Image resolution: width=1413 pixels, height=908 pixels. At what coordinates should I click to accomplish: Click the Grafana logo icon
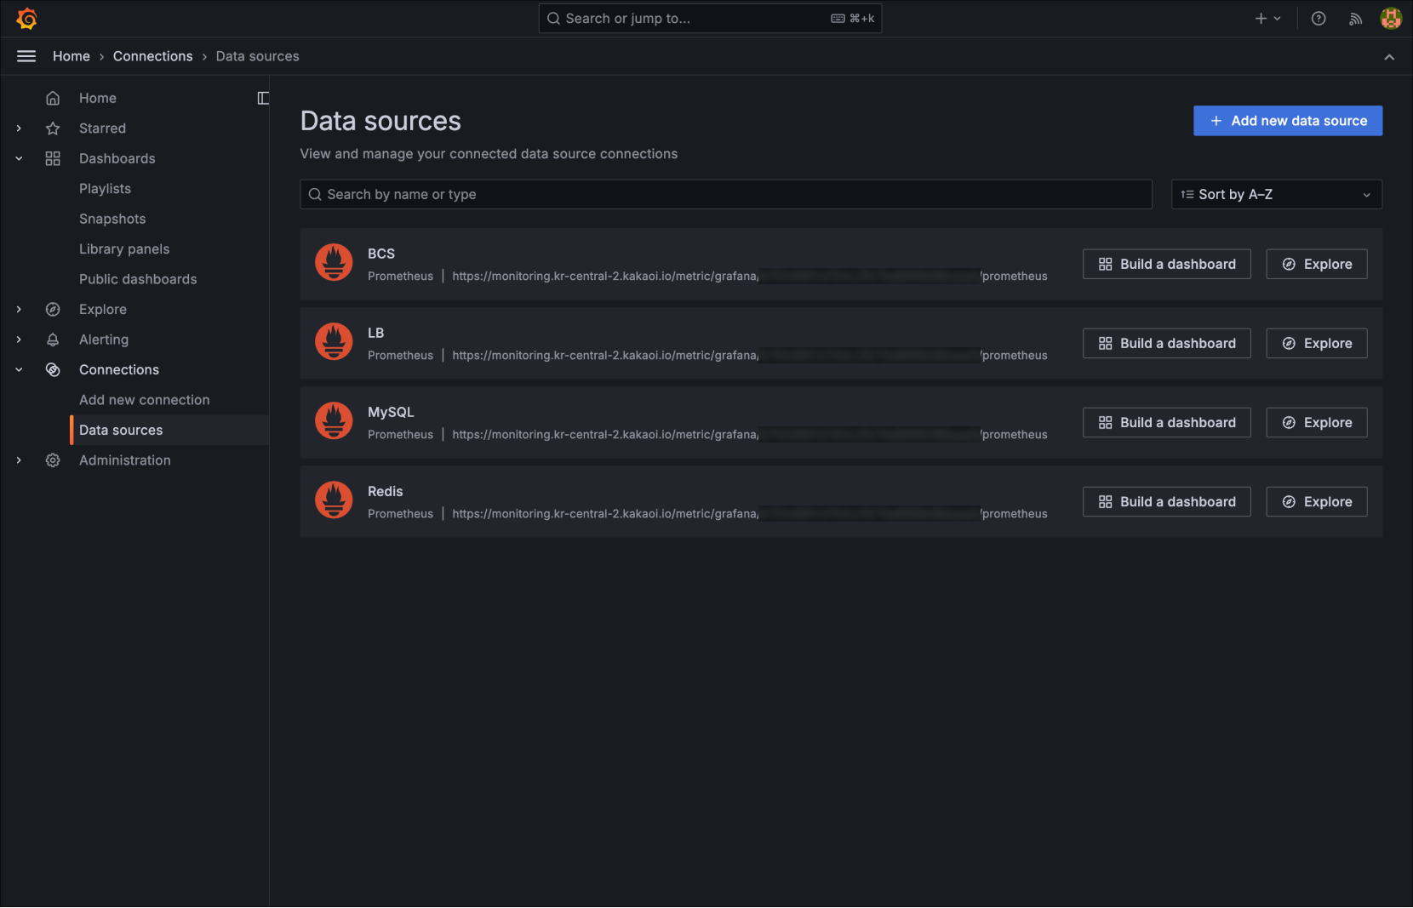pos(26,18)
